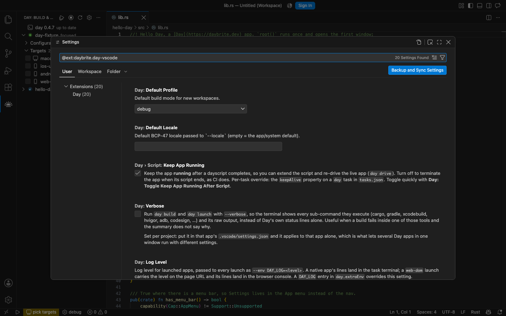The image size is (506, 316).
Task: Click the remote window icon in status bar
Action: (6, 312)
